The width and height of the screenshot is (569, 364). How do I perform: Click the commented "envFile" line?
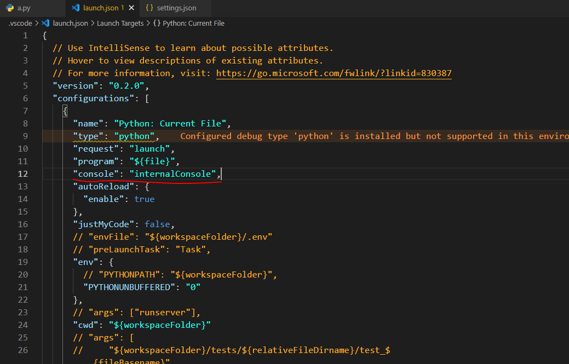click(173, 237)
